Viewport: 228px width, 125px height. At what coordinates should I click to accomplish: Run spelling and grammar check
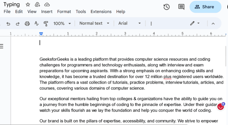(x=37, y=23)
